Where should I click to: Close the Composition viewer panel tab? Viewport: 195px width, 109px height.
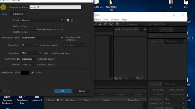116,29
